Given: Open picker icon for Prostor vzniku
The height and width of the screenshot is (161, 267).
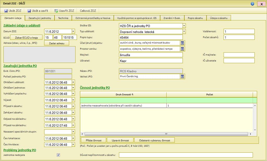Looking at the screenshot, I should tap(182, 49).
